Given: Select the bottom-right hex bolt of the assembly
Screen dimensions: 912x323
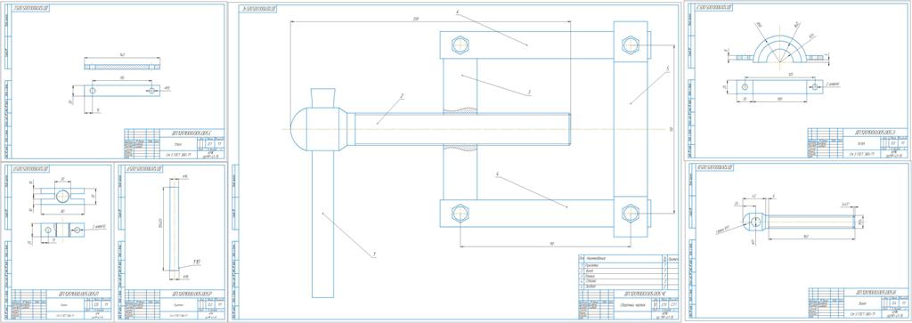Looking at the screenshot, I should pos(630,214).
